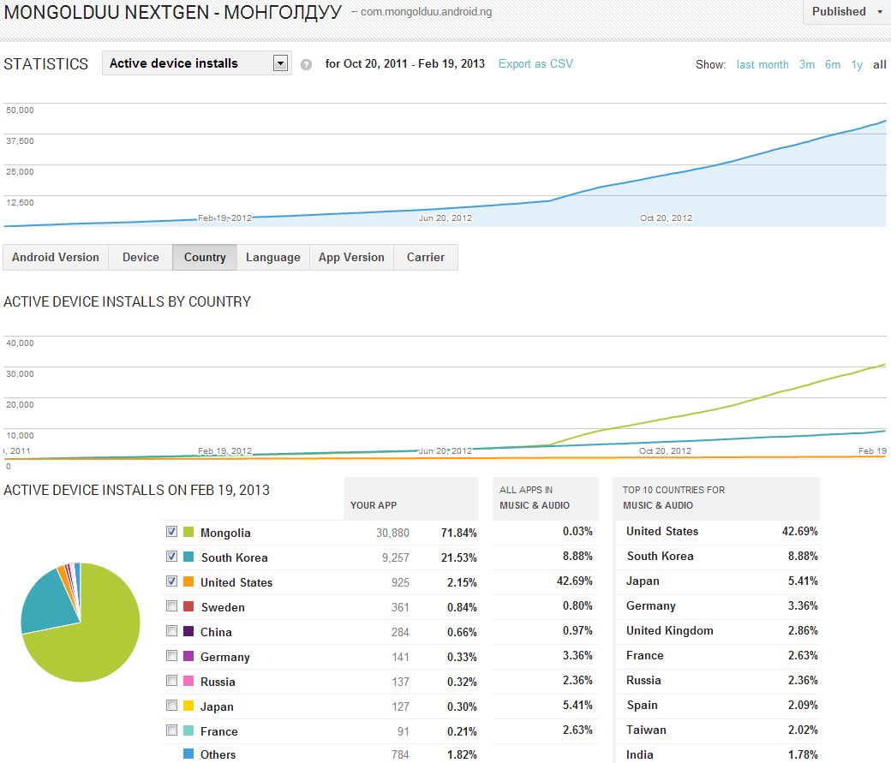Click Feb 19, 2012 marker on top chart

(224, 218)
